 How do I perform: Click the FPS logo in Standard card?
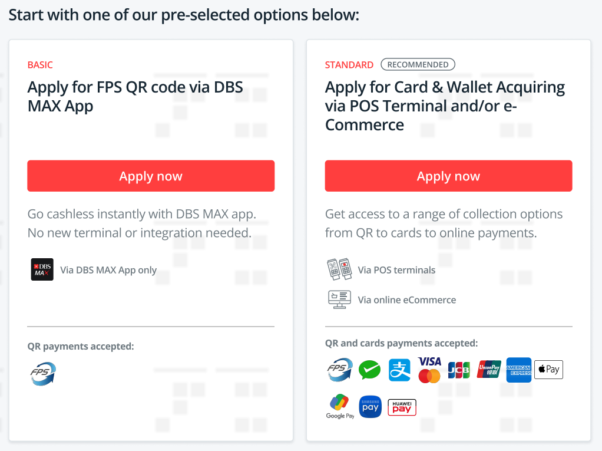click(x=340, y=370)
